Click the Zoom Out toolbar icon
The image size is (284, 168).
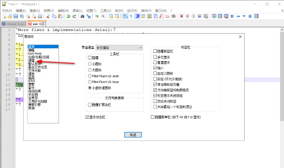[x=103, y=16]
